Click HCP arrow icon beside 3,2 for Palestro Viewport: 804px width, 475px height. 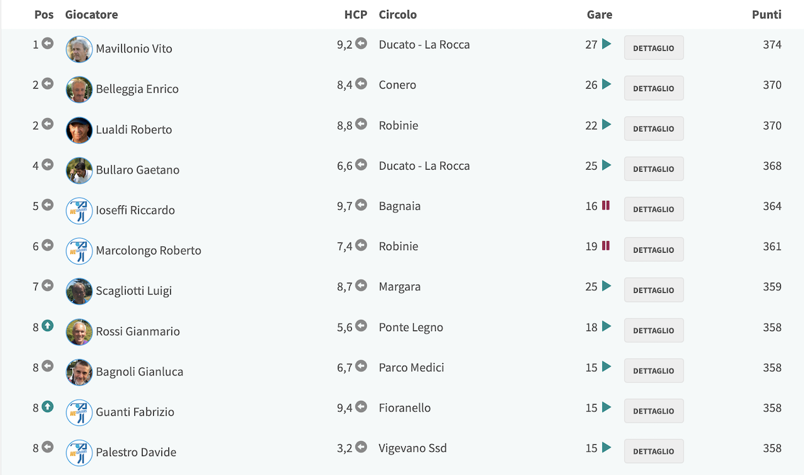click(361, 447)
